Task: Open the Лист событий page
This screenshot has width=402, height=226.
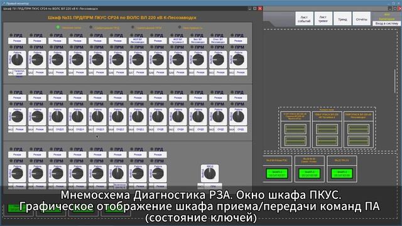Action: 304,18
